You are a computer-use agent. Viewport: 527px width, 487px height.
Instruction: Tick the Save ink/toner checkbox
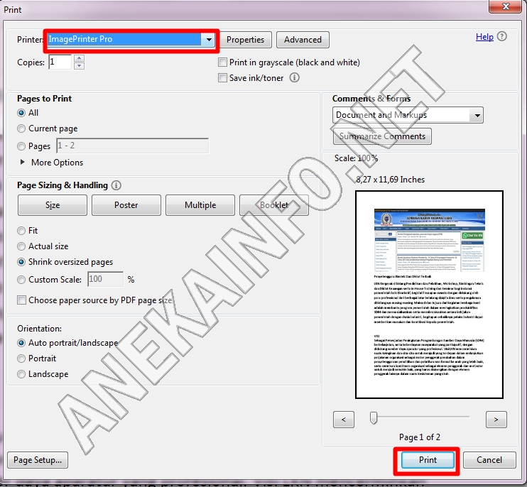(x=222, y=78)
